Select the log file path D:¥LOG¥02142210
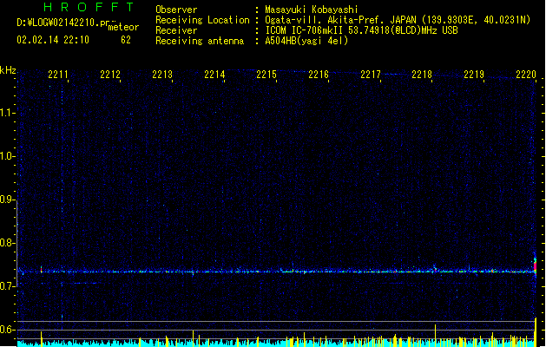 click(58, 23)
